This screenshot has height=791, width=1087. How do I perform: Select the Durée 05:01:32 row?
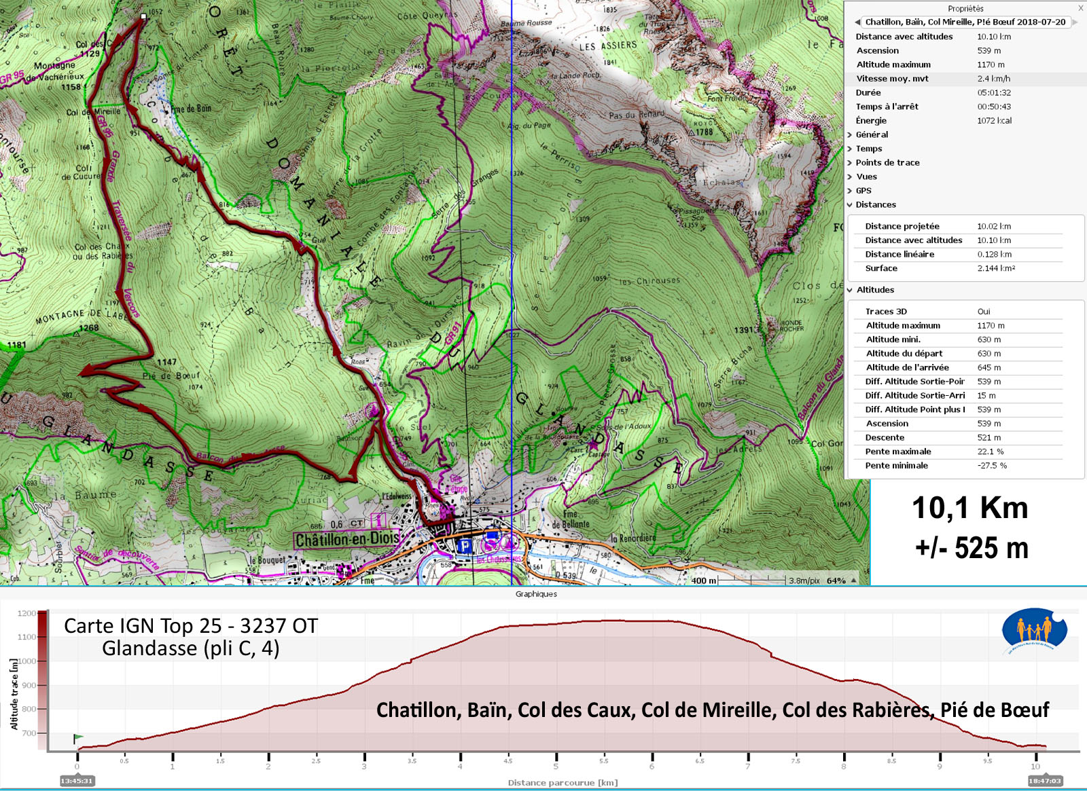click(x=965, y=92)
